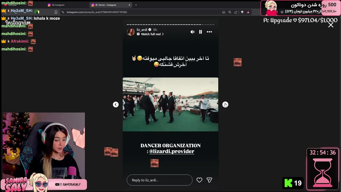Share the story with the paper plane icon
341x192 pixels.
(209, 180)
